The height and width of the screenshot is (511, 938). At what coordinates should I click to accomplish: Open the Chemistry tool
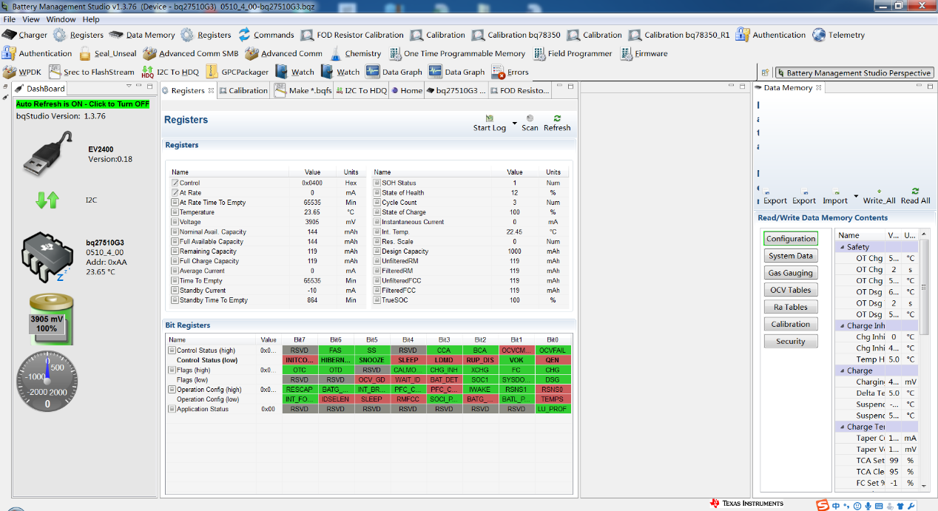click(355, 53)
